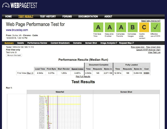Open the Request Map tab
Screen dimensions: 167x129
[x=125, y=43]
